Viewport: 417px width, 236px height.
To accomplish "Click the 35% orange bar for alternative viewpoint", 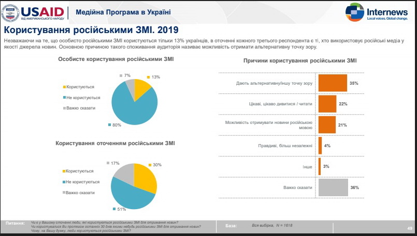I will tap(333, 83).
